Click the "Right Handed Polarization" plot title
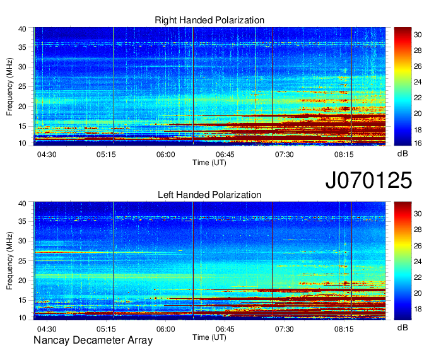The width and height of the screenshot is (429, 348). [x=209, y=20]
